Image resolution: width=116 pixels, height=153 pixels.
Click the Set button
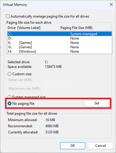coord(97,103)
